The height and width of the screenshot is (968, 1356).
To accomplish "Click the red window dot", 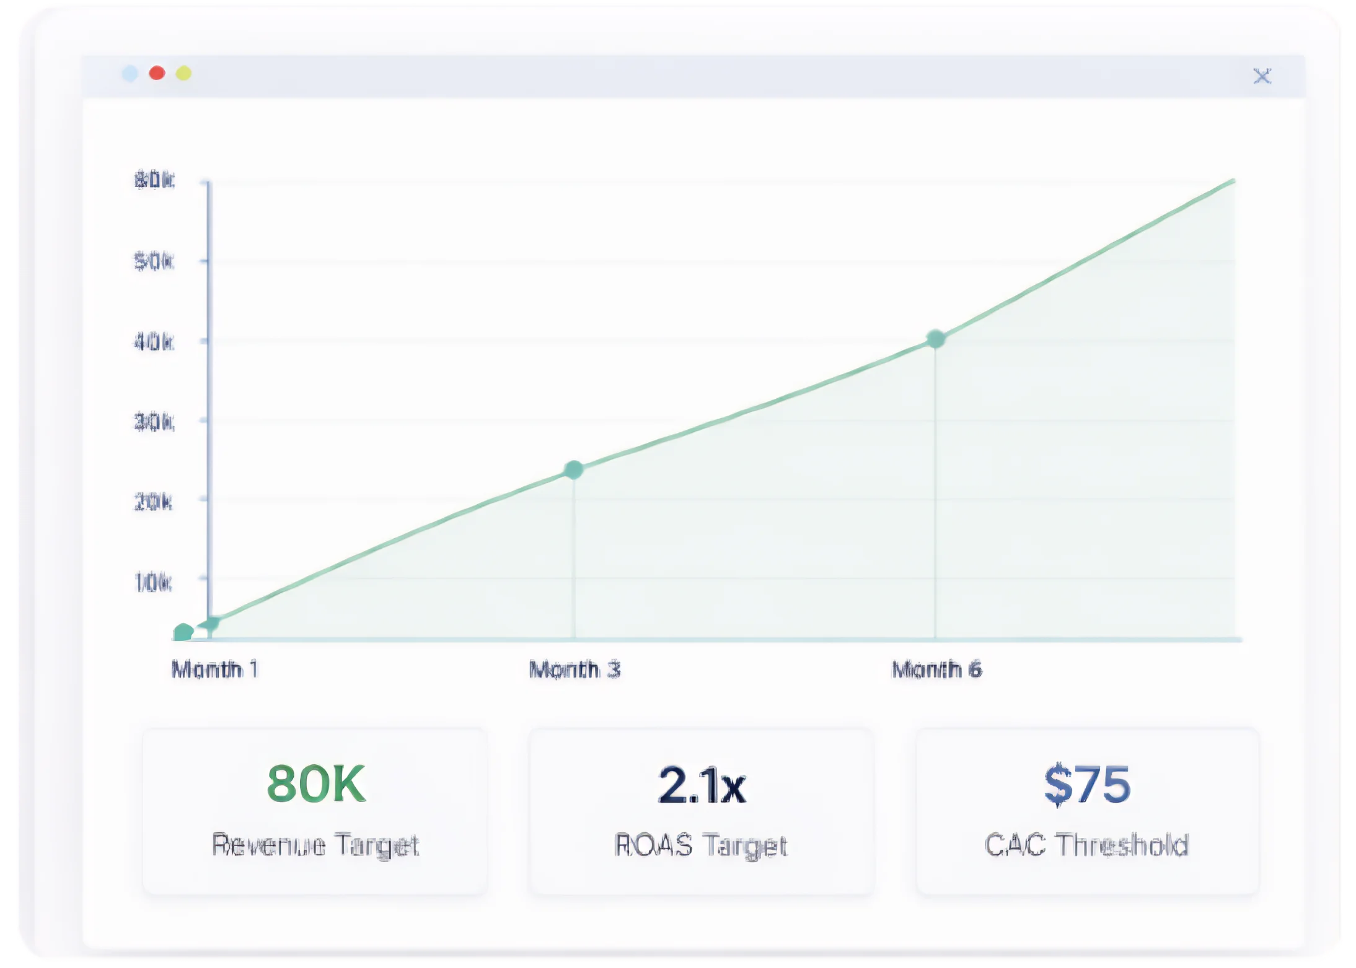I will [157, 73].
